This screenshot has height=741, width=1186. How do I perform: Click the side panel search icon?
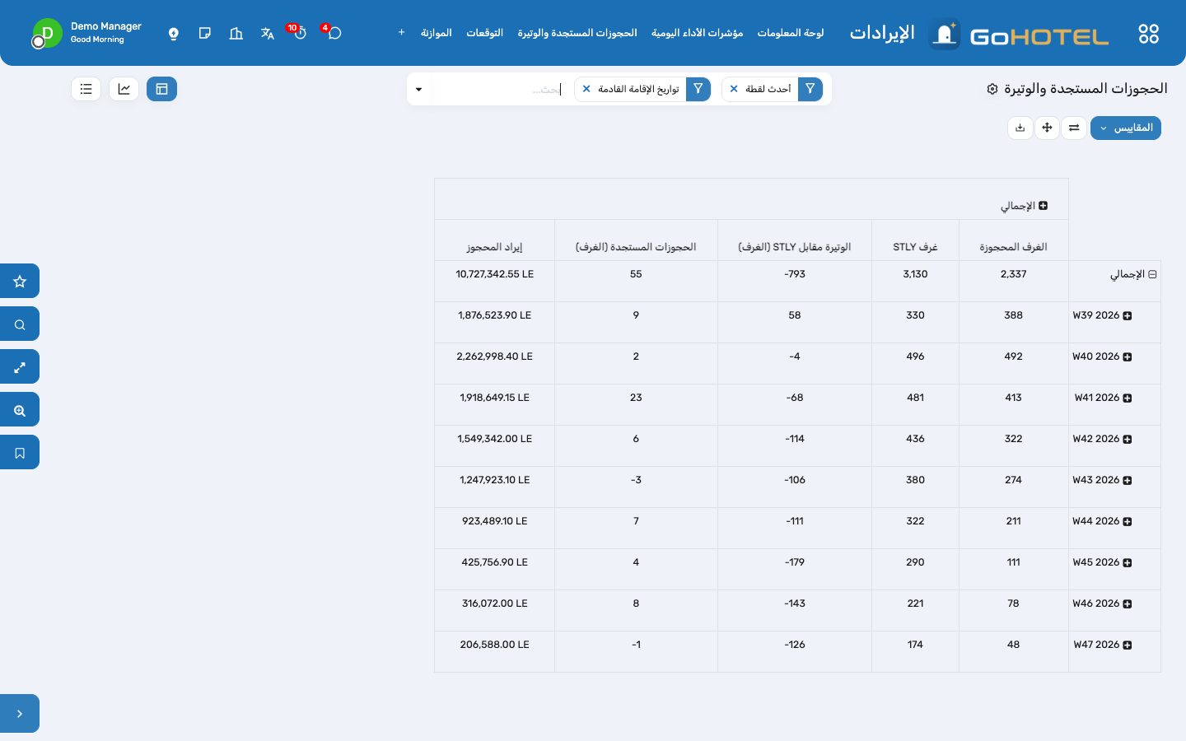click(x=20, y=324)
